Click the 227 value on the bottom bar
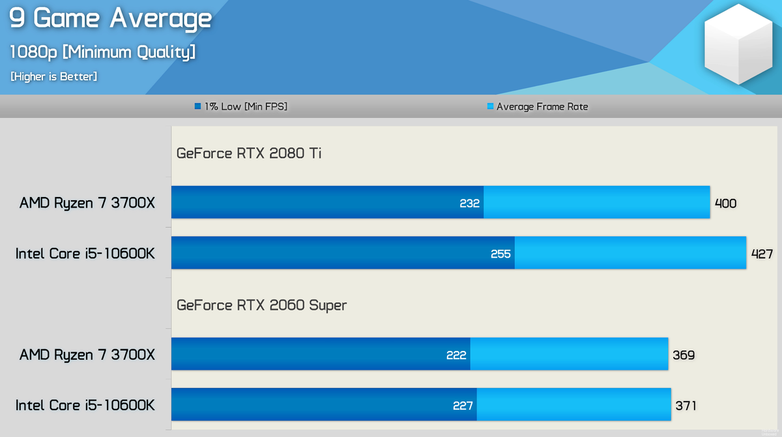 (463, 406)
